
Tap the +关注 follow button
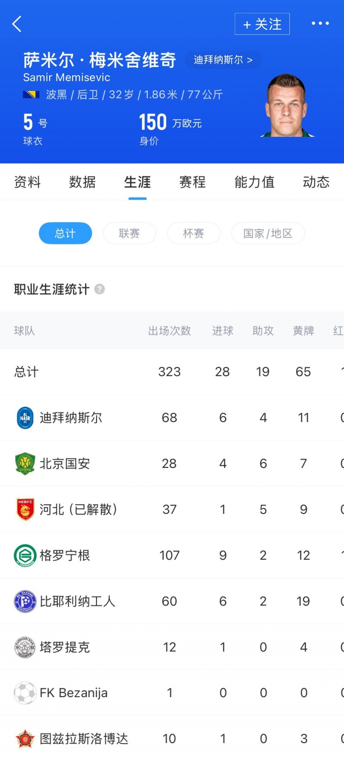(262, 24)
